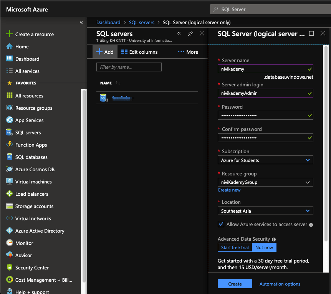
Task: Click the Confirm password field
Action: coord(265,138)
